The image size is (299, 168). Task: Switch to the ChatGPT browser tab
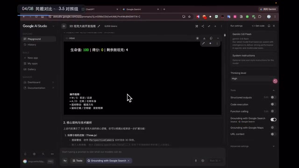click(x=100, y=9)
